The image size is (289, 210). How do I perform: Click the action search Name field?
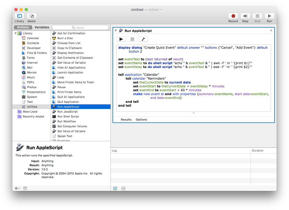[x=80, y=28]
